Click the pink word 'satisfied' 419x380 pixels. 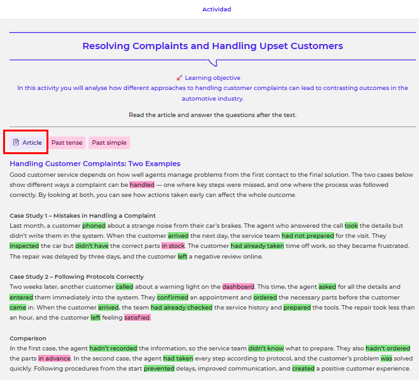coord(137,318)
